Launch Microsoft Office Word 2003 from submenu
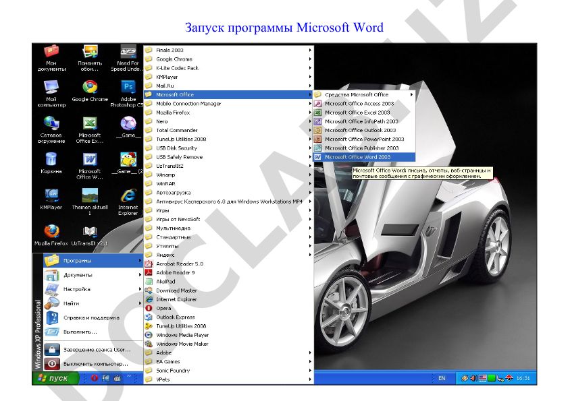 coord(364,157)
